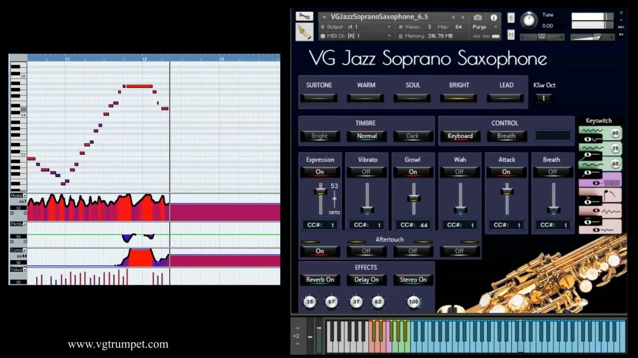The width and height of the screenshot is (638, 358).
Task: Add lane with plus in Pitchbend lane
Action: pos(12,242)
